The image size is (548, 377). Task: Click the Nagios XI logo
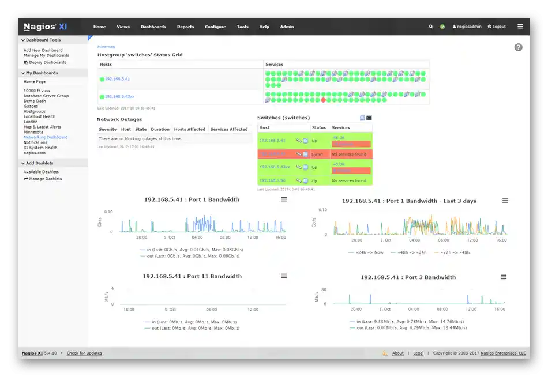(45, 27)
